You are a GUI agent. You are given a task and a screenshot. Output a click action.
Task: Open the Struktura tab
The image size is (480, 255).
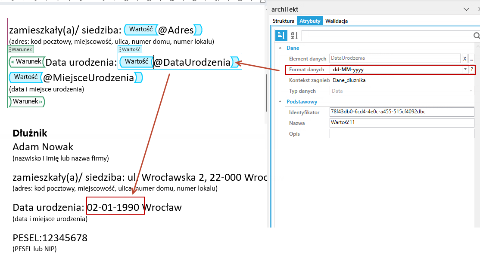click(x=284, y=21)
